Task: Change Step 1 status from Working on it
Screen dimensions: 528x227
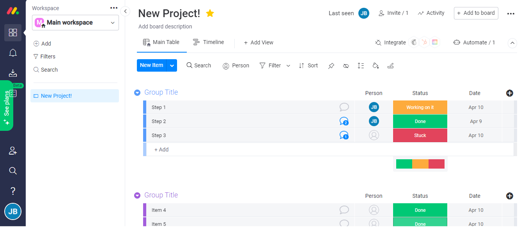Action: pyautogui.click(x=420, y=107)
